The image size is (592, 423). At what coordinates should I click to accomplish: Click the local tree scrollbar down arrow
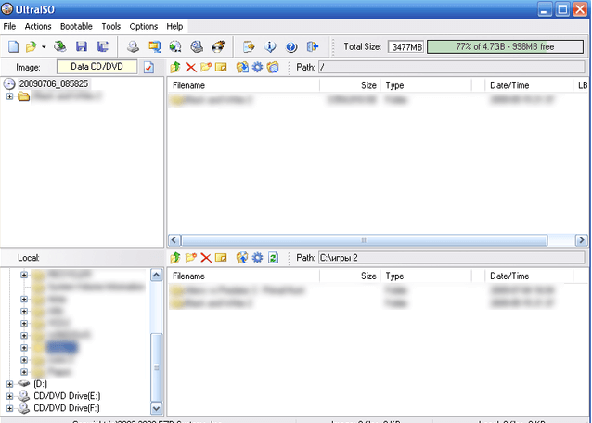pyautogui.click(x=156, y=408)
